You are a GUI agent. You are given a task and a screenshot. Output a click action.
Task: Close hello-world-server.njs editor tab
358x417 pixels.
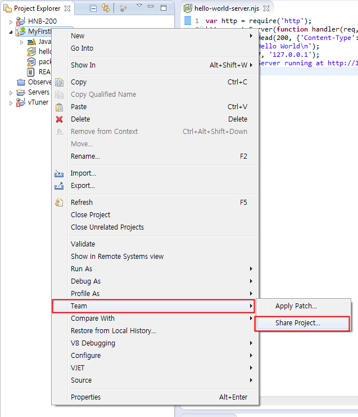coord(266,8)
